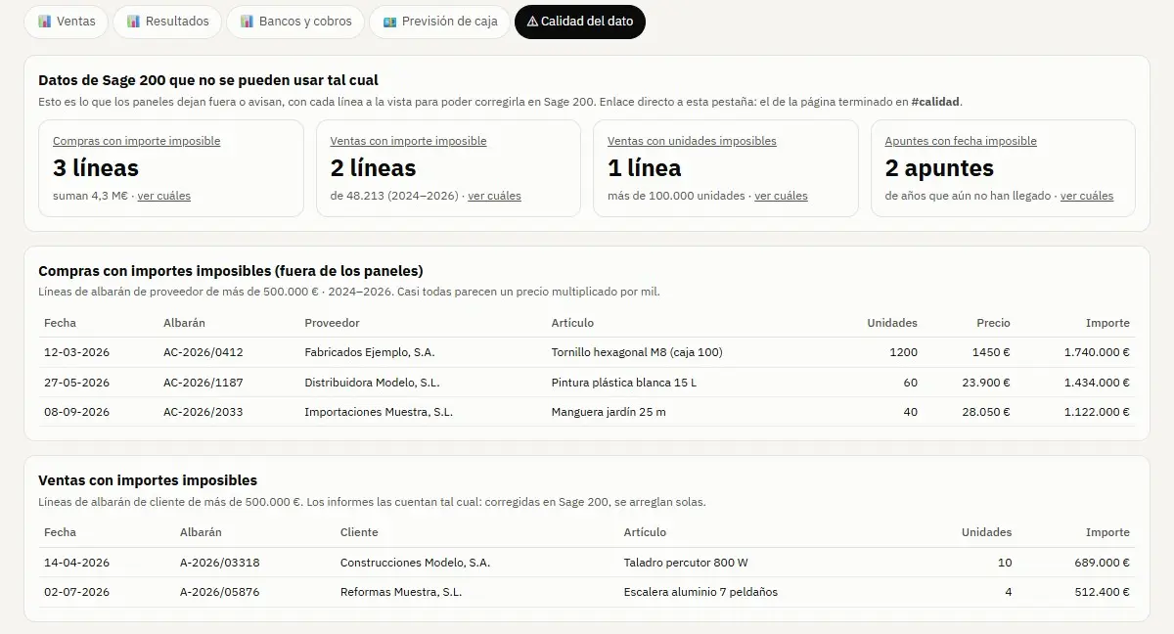Click the date 08-09-2026
This screenshot has width=1174, height=634.
76,412
